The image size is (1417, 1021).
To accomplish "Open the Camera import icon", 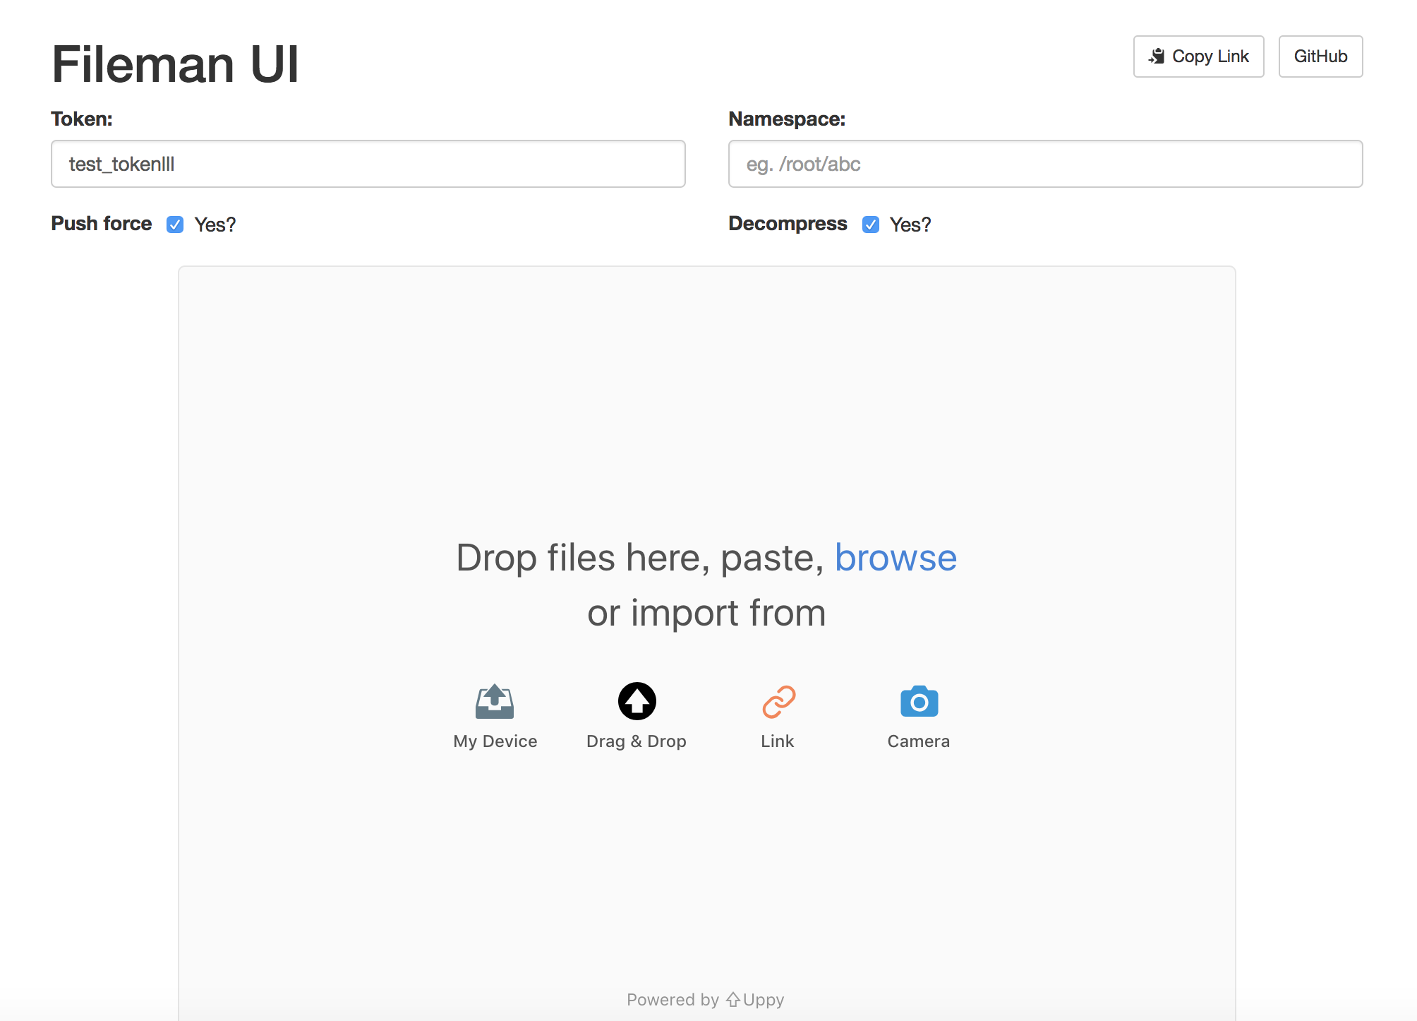I will tap(919, 701).
